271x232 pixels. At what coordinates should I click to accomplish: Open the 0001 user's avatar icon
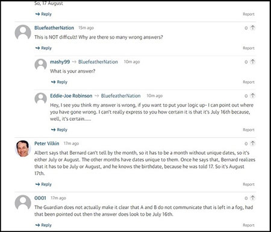coord(23,202)
